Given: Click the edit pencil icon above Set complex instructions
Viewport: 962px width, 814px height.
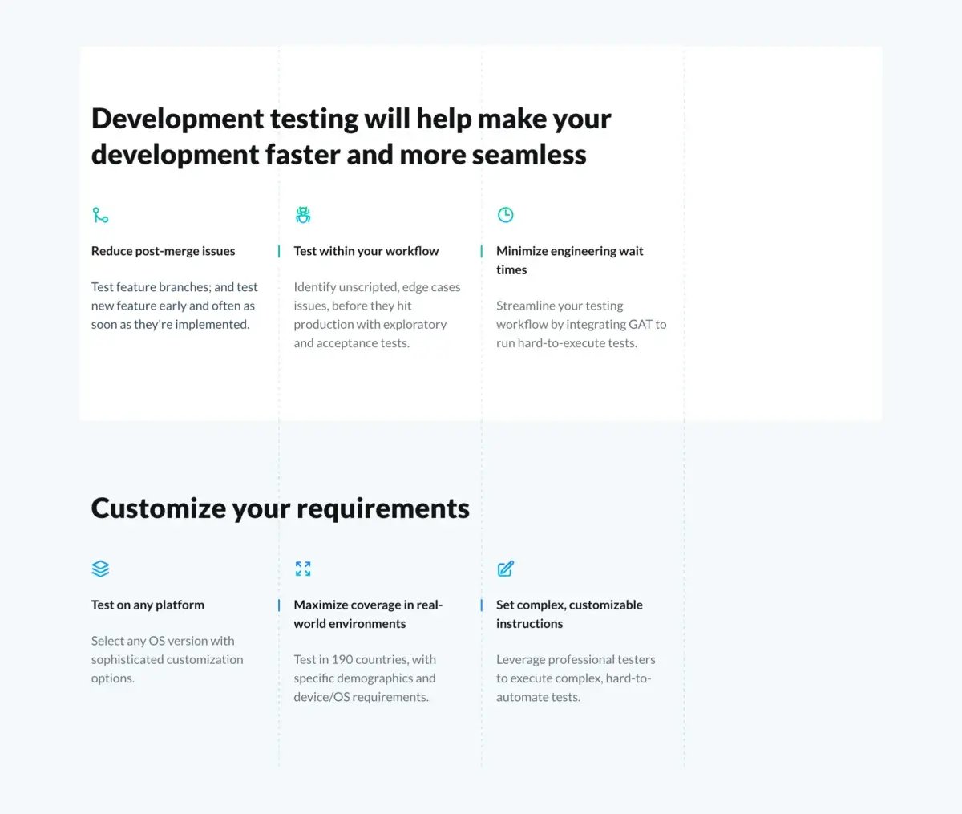Looking at the screenshot, I should pyautogui.click(x=505, y=569).
